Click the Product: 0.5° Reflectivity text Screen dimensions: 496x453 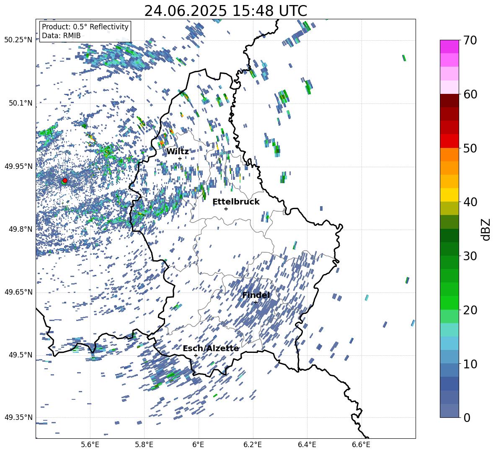point(85,26)
